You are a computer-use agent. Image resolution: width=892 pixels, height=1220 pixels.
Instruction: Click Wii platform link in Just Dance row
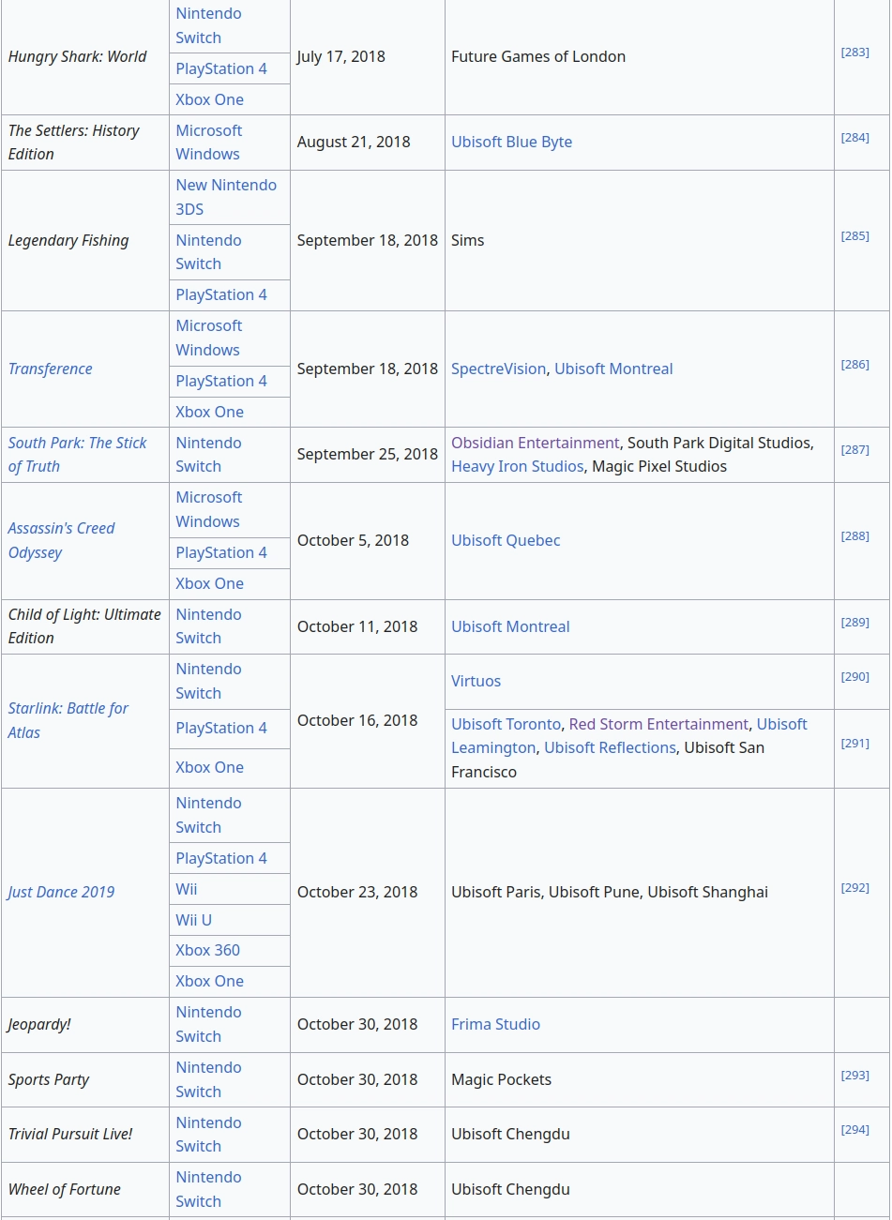[187, 889]
